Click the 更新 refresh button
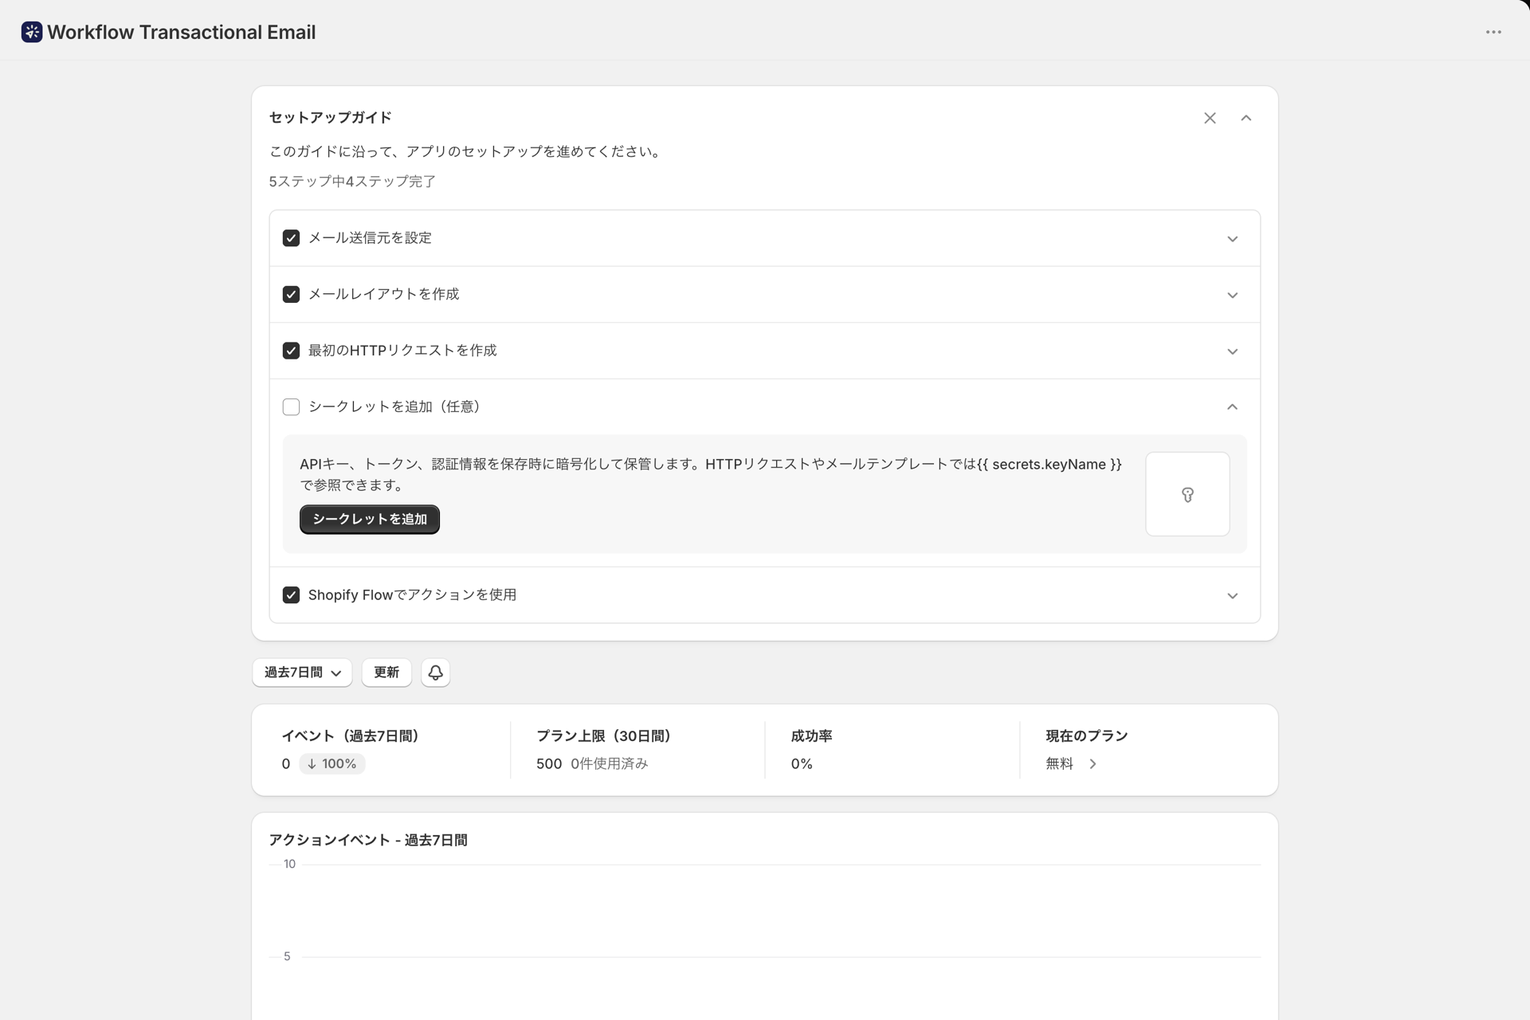This screenshot has height=1020, width=1530. 386,673
